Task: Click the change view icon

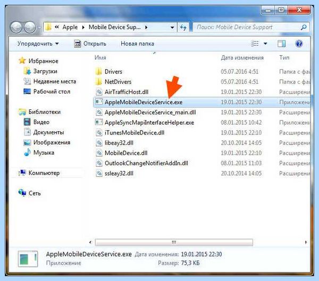Action: click(x=255, y=44)
